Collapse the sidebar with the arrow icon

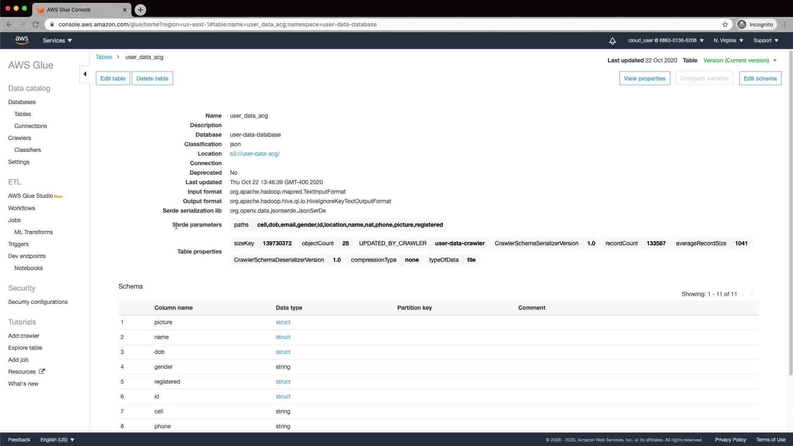(x=85, y=74)
